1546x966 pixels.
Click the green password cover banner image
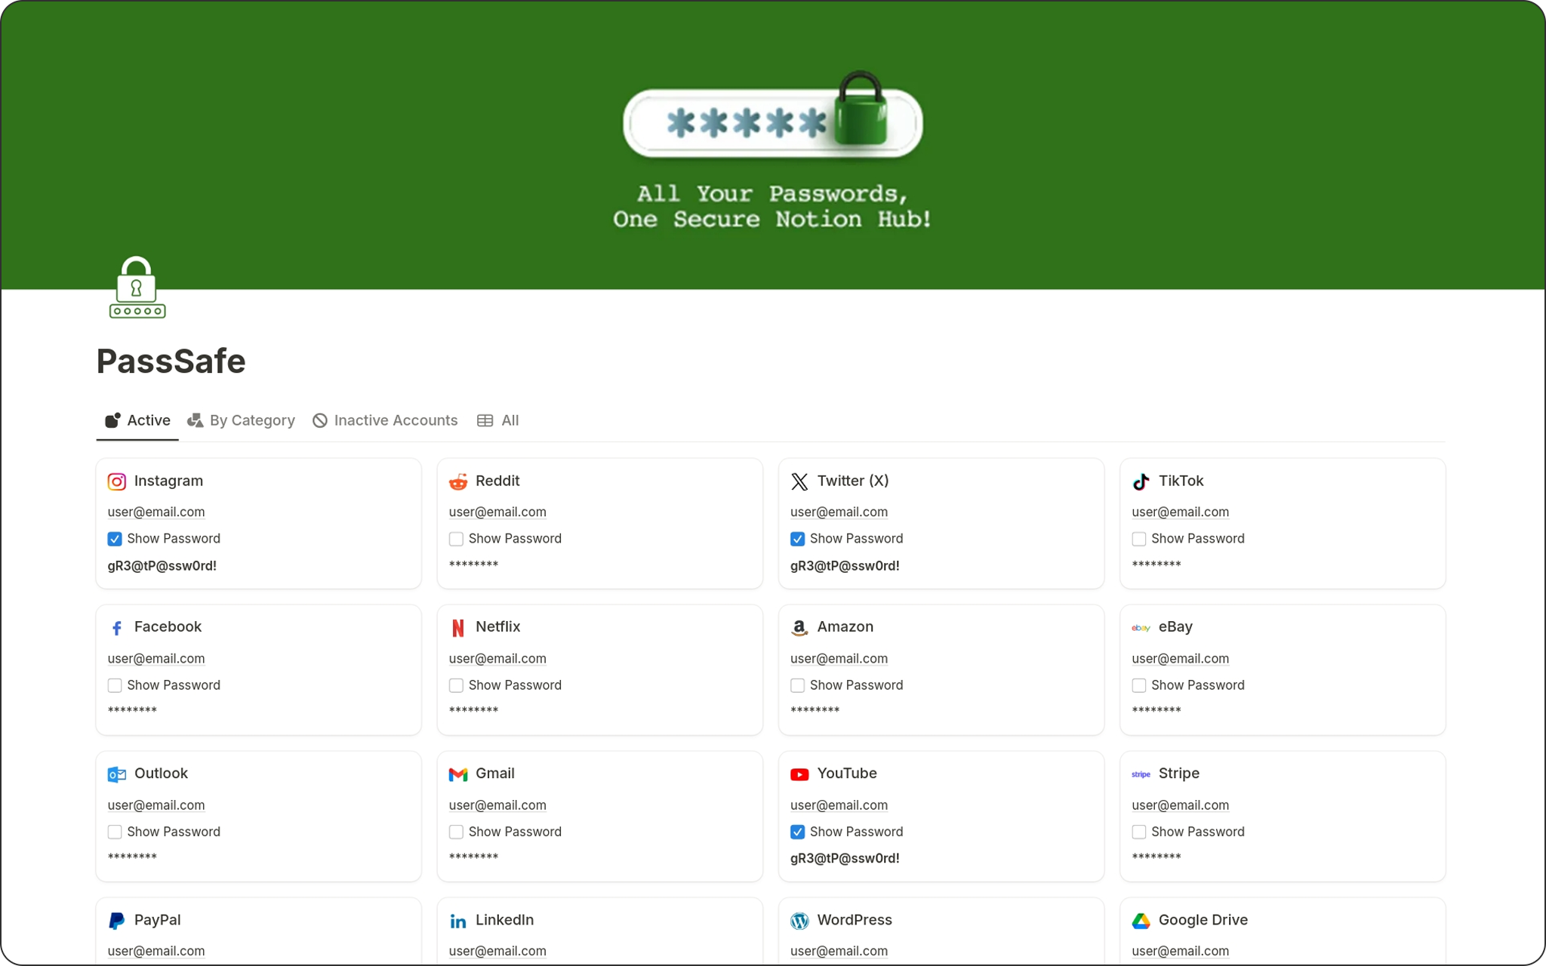point(773,145)
